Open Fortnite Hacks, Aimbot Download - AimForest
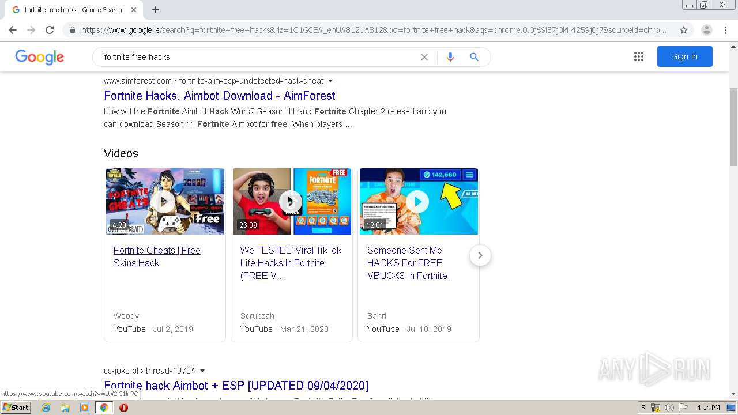 pos(220,96)
